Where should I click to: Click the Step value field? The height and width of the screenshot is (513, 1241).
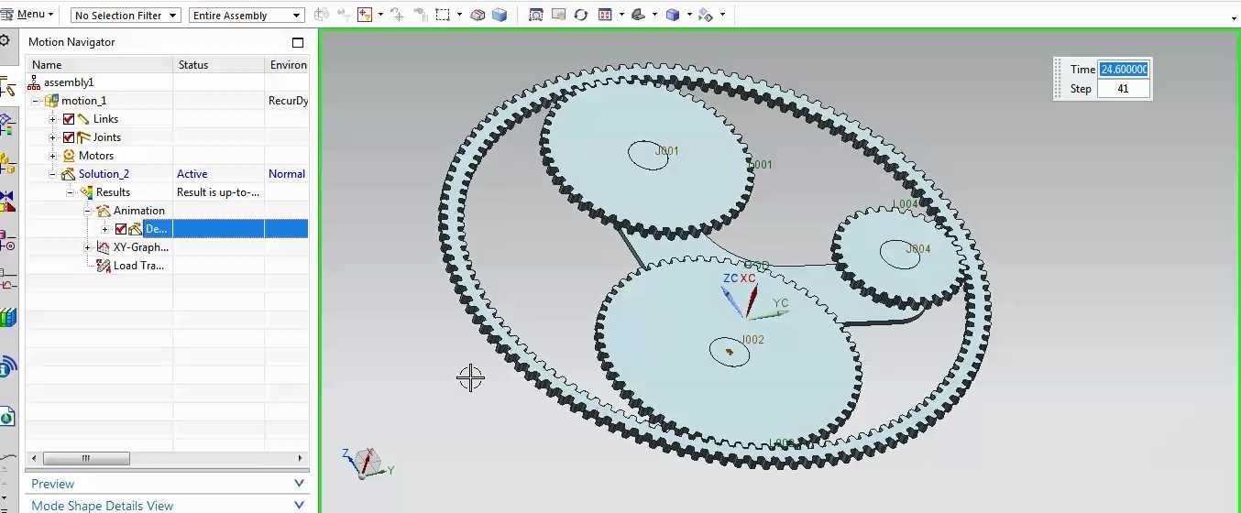1125,89
